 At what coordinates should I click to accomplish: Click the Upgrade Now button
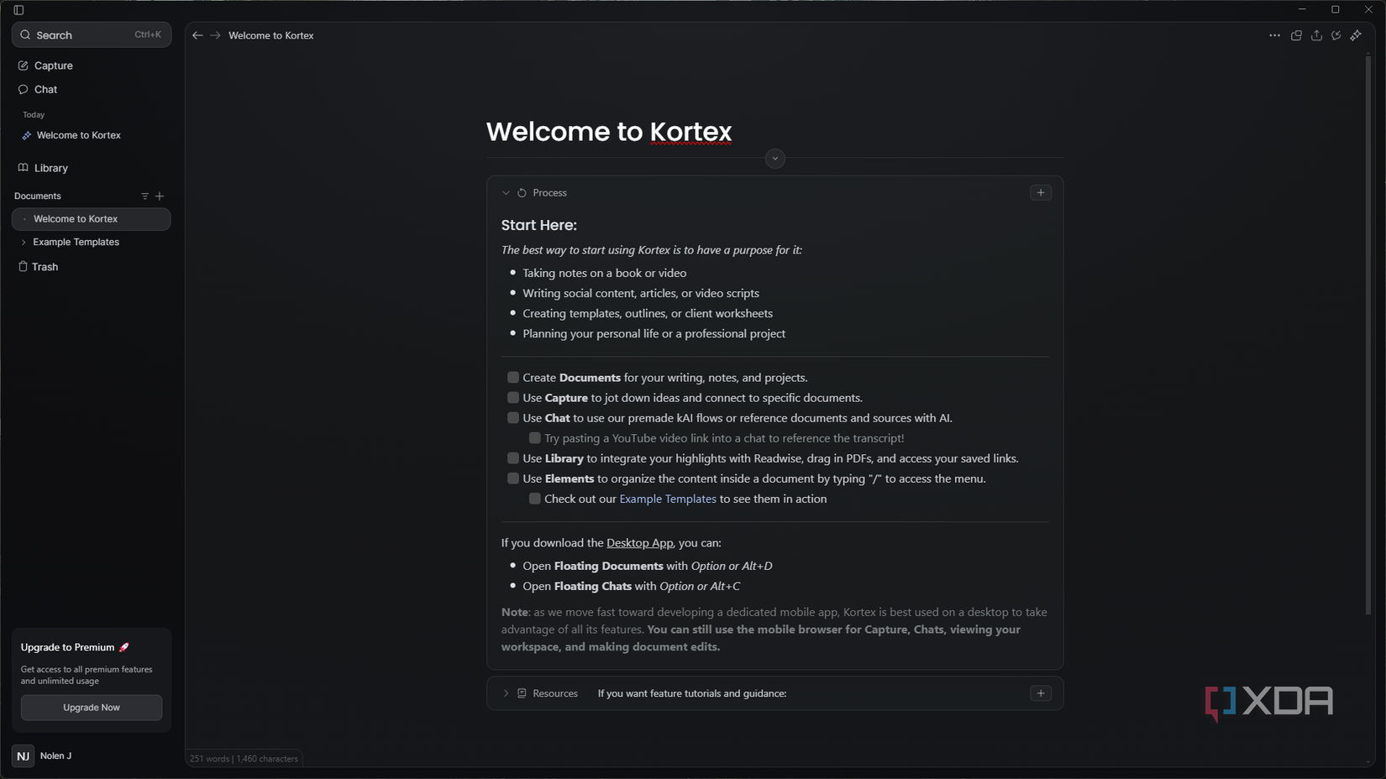tap(92, 708)
